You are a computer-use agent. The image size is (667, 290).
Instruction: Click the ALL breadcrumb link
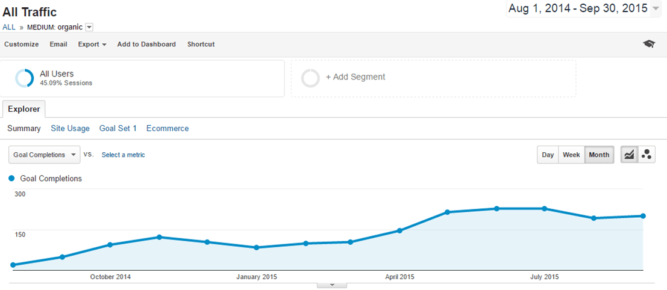pos(9,27)
